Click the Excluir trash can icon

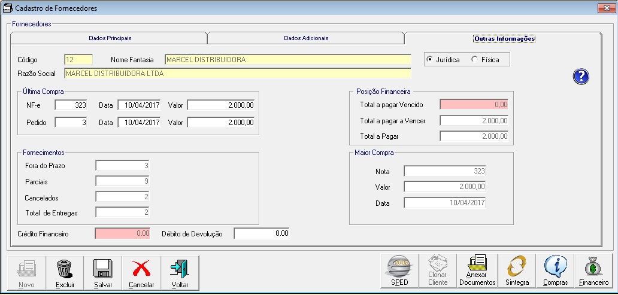[x=65, y=273]
